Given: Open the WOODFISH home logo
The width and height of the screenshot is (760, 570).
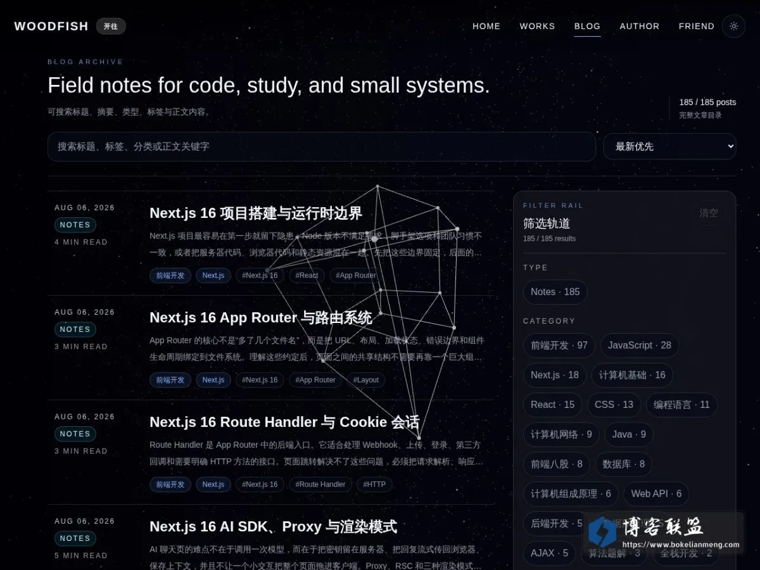Looking at the screenshot, I should click(x=51, y=26).
